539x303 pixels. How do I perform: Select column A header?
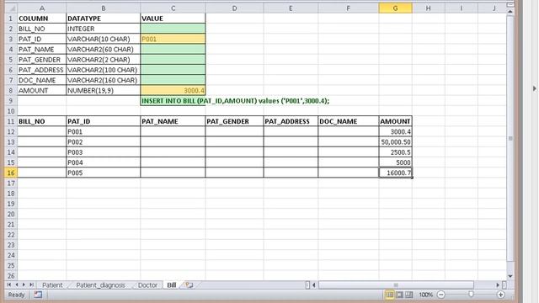pyautogui.click(x=41, y=8)
